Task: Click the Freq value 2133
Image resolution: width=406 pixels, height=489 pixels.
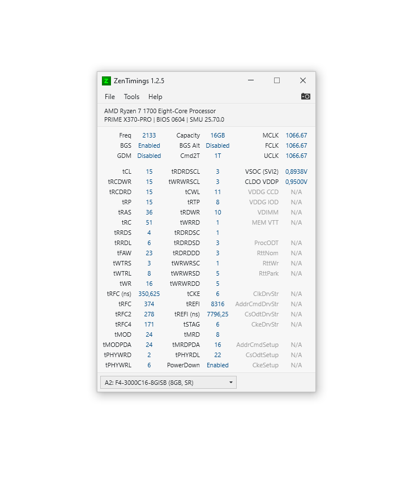Action: pos(149,135)
